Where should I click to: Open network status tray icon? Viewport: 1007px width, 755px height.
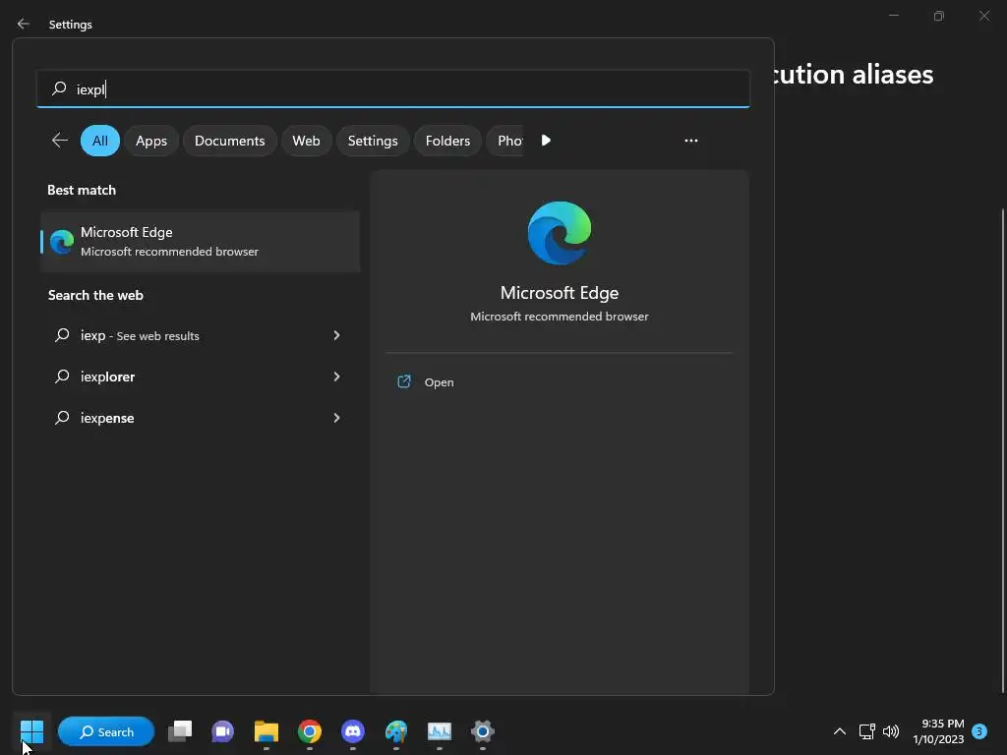pyautogui.click(x=867, y=731)
